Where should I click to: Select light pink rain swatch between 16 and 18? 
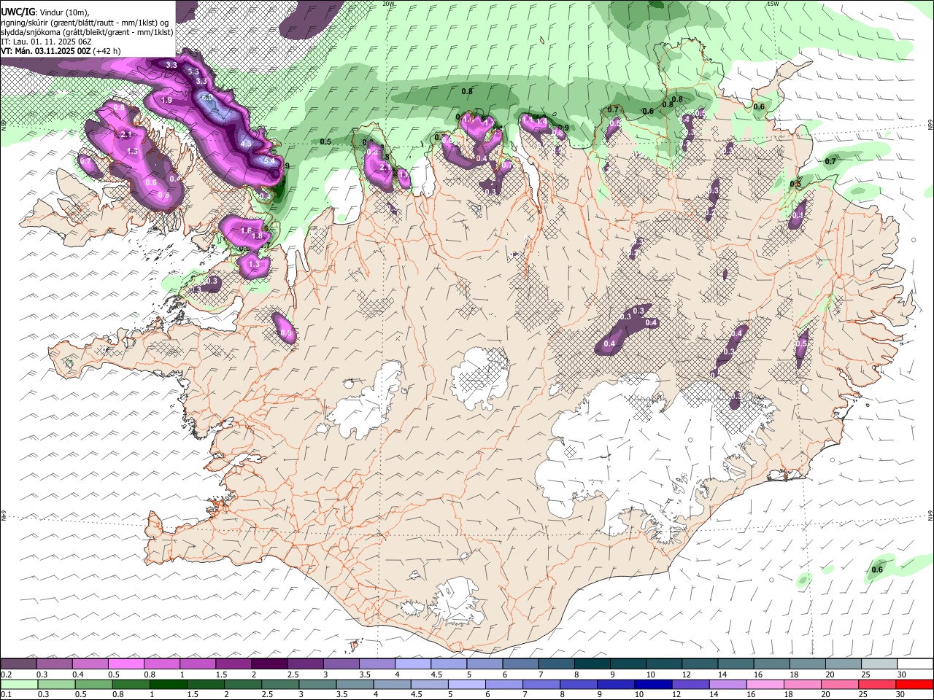click(765, 683)
